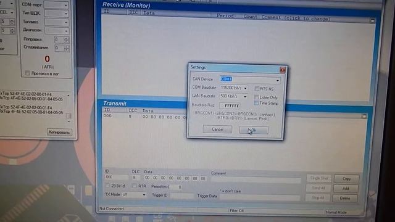Viewport: 395px width, 222px height.
Task: Click the last data byte field
Action: pos(203,178)
